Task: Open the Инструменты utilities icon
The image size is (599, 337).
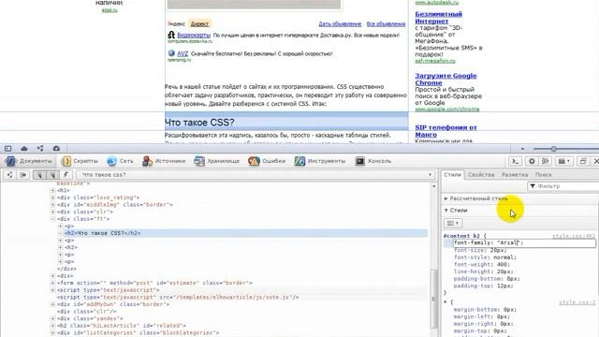Action: point(299,161)
